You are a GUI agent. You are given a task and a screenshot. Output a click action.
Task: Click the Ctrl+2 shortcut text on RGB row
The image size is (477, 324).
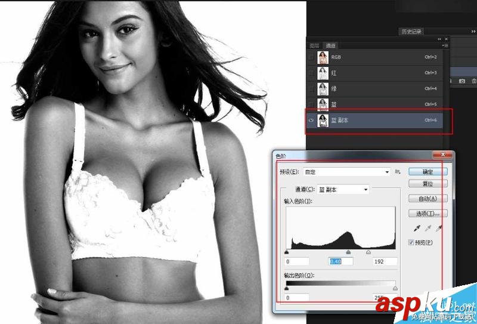click(x=430, y=57)
